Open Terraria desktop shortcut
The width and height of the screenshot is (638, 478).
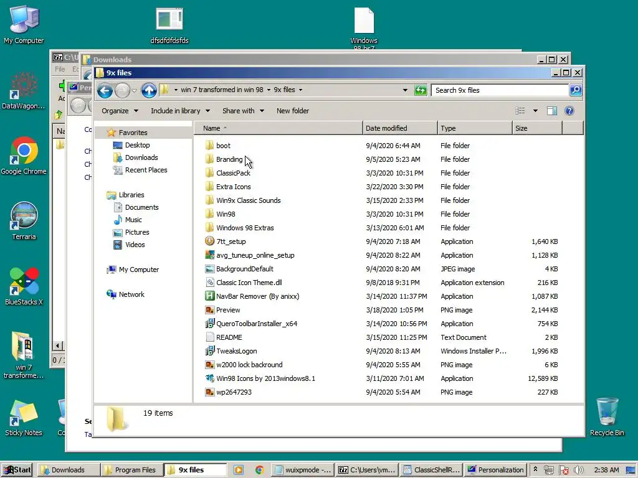pos(24,221)
